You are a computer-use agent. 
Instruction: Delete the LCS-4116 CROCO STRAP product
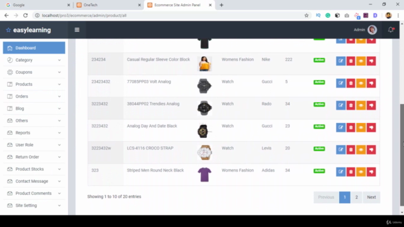(x=351, y=149)
